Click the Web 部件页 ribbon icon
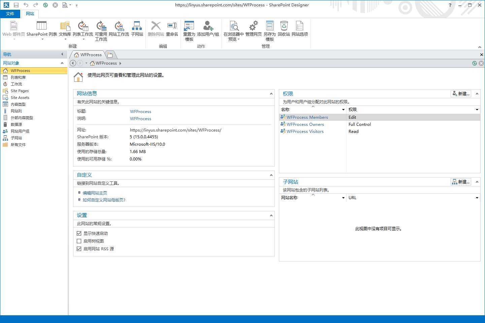Image resolution: width=485 pixels, height=323 pixels. pyautogui.click(x=13, y=30)
